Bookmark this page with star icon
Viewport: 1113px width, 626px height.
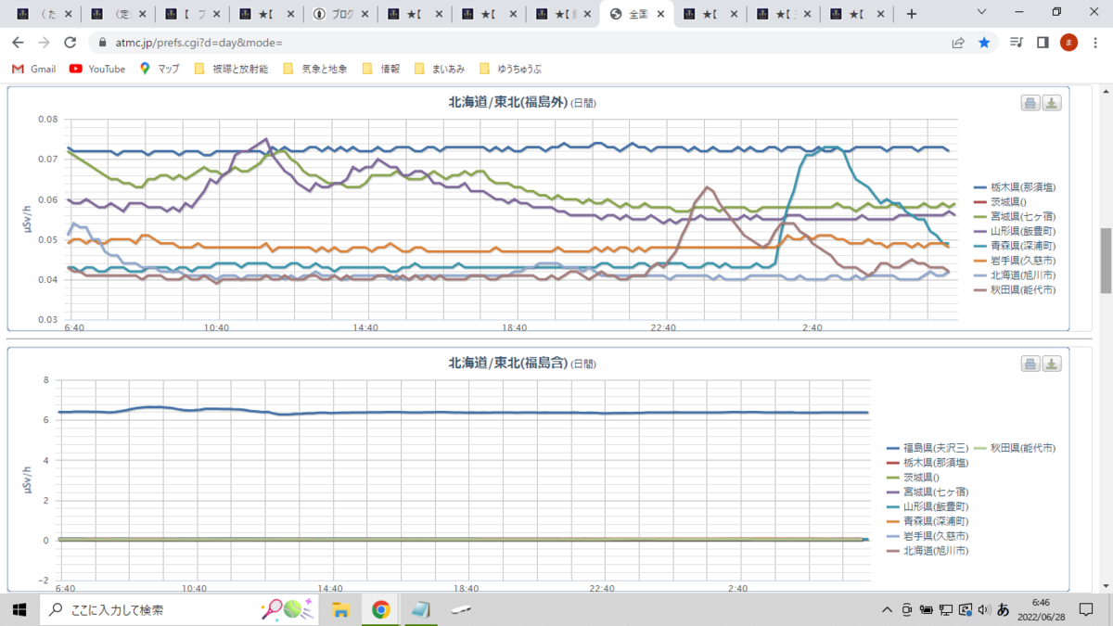(984, 43)
